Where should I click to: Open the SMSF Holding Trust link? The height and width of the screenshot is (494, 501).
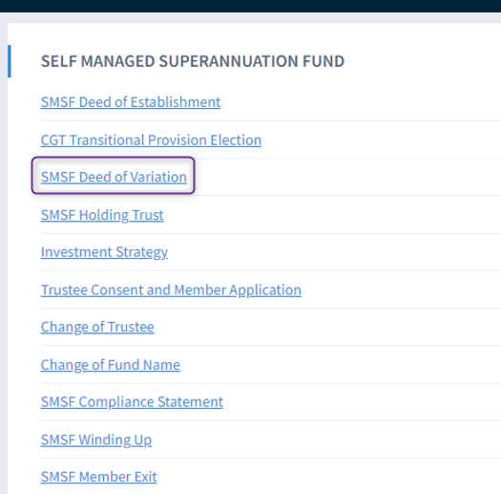click(102, 215)
